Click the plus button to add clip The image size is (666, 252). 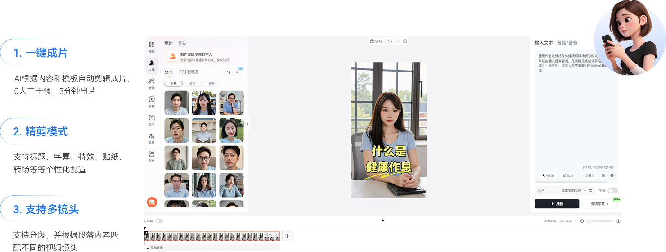[x=288, y=236]
